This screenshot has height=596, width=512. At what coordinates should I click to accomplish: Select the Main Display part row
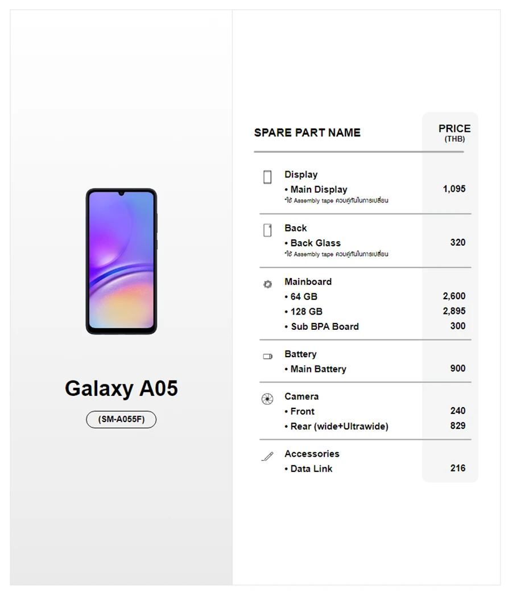319,189
